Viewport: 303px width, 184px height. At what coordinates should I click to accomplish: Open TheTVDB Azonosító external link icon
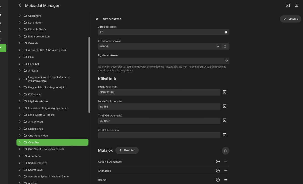(225, 120)
